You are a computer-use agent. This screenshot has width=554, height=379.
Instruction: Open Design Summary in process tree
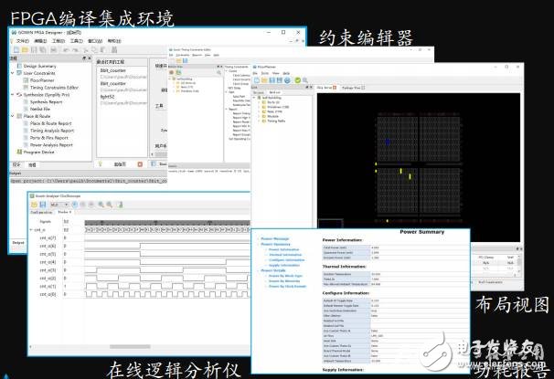coord(35,65)
